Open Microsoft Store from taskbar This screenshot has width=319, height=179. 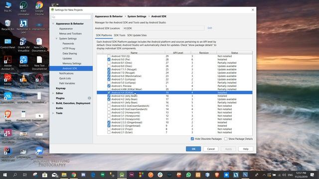pos(44,175)
